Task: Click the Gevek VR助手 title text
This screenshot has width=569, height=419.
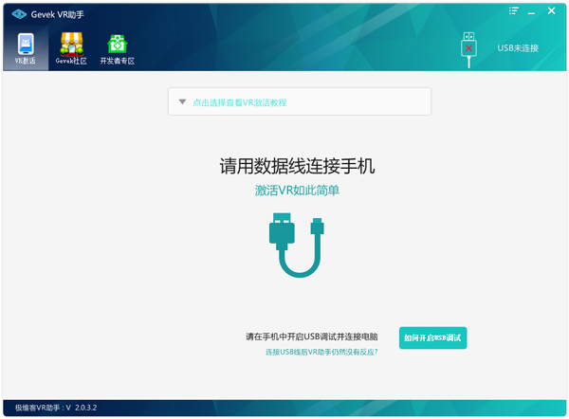Action: coord(57,14)
